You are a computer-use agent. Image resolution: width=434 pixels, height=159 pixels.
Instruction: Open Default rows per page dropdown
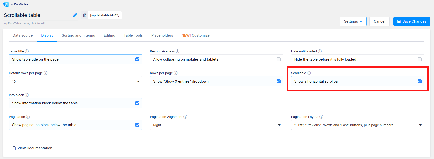tap(75, 81)
